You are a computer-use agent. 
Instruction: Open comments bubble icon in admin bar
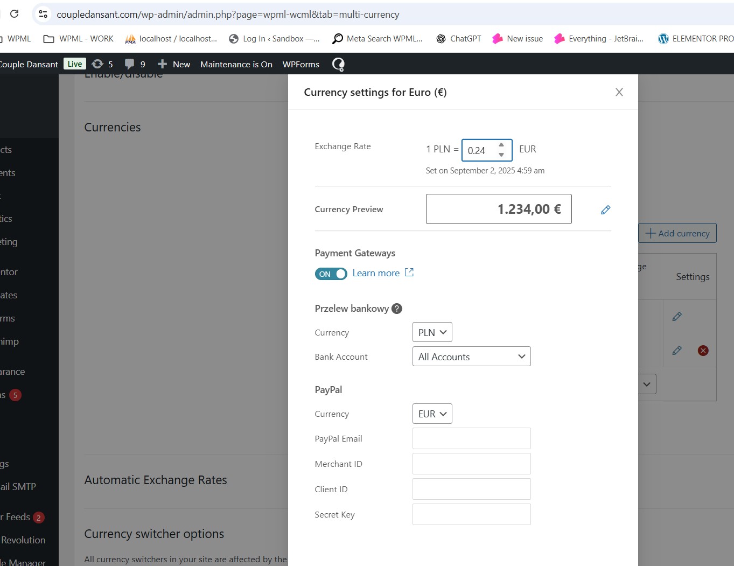click(x=130, y=64)
